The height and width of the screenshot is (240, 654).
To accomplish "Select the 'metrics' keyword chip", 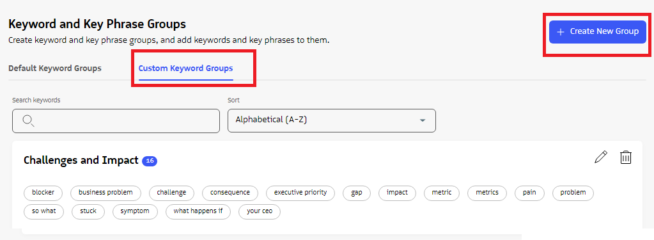I will pos(487,193).
